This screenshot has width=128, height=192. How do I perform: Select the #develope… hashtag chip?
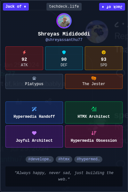[40, 159]
